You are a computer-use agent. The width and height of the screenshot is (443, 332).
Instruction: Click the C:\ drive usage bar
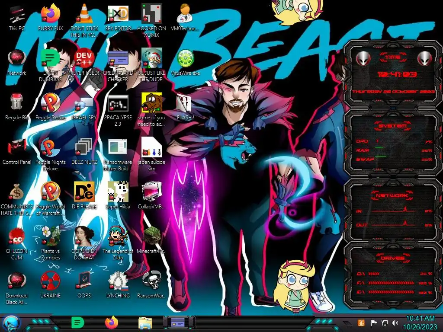tap(394, 274)
